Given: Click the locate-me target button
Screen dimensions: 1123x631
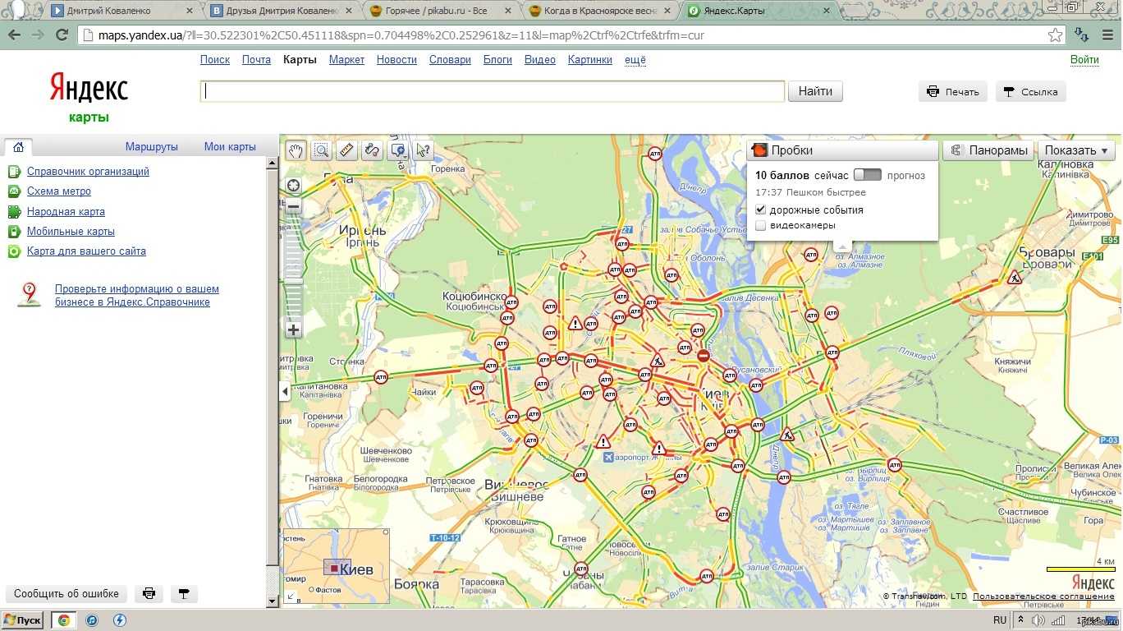Looking at the screenshot, I should tap(293, 186).
